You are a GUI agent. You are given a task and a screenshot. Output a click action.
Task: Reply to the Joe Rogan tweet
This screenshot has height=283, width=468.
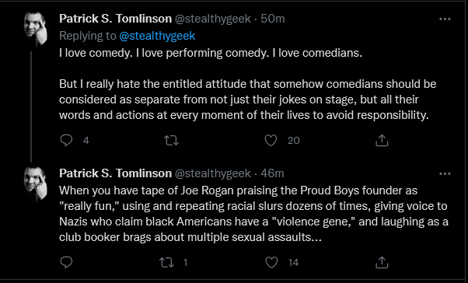coord(66,263)
